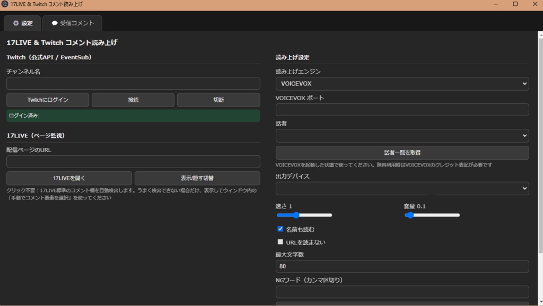The height and width of the screenshot is (306, 543).
Task: Click the ログイン済み status text
Action: click(x=24, y=116)
